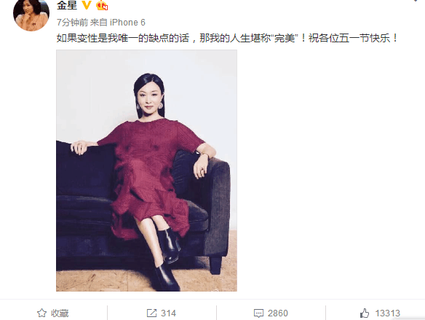Screen dimensions: 425x320
Task: Open the iPhone 6 source link
Action: pos(127,23)
